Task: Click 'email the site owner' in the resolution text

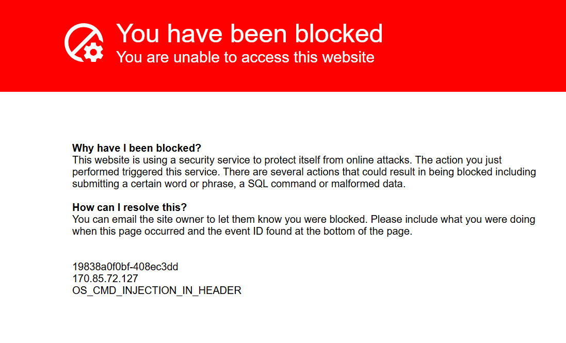Action: 157,220
